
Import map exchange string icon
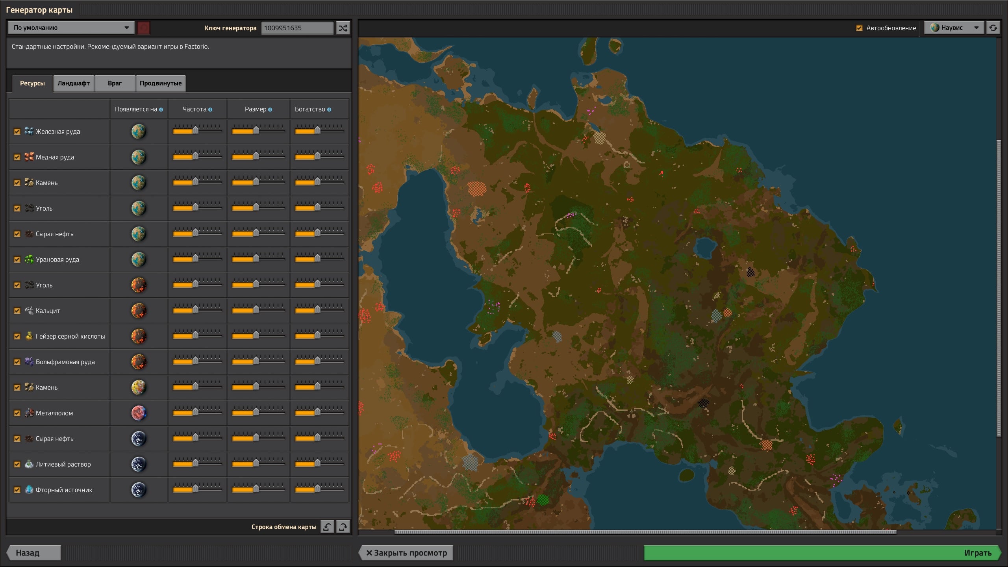[327, 526]
